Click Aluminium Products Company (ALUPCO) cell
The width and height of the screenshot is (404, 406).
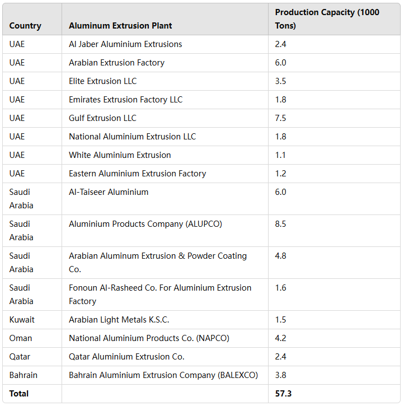click(x=145, y=224)
